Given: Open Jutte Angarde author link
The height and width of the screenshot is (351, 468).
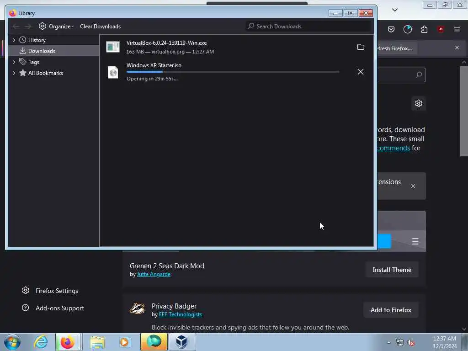Looking at the screenshot, I should (x=154, y=274).
